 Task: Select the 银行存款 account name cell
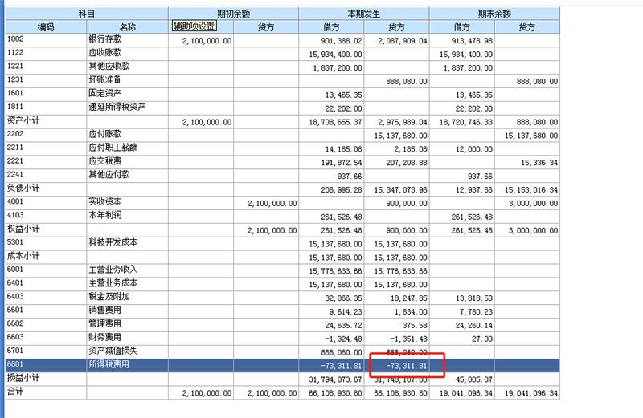coord(104,39)
